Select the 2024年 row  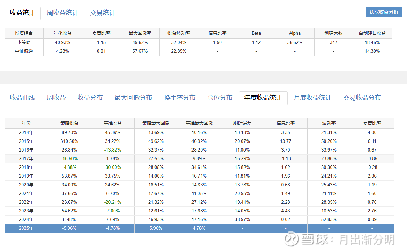tap(199, 219)
